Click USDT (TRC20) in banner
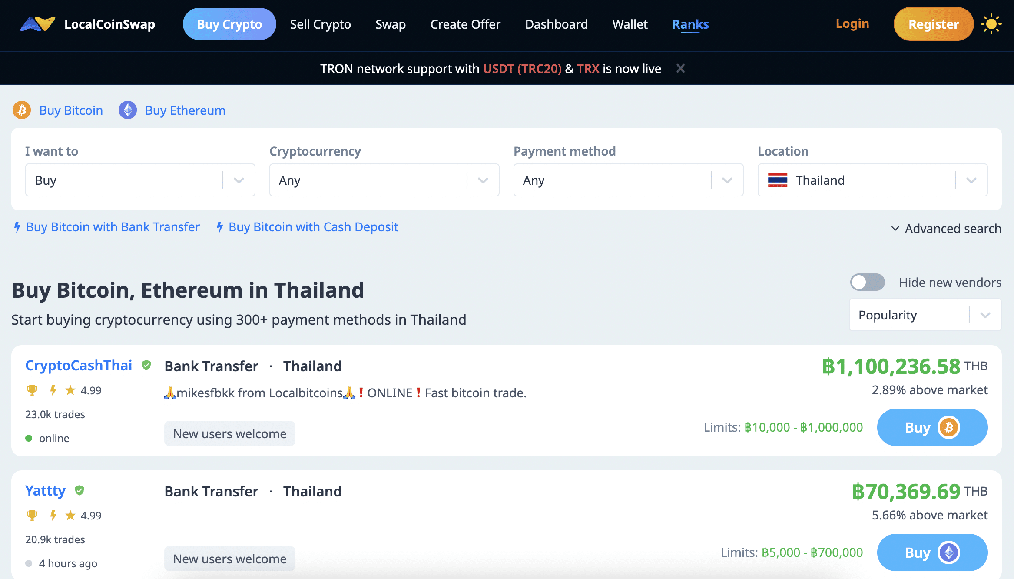The height and width of the screenshot is (579, 1014). [x=522, y=68]
